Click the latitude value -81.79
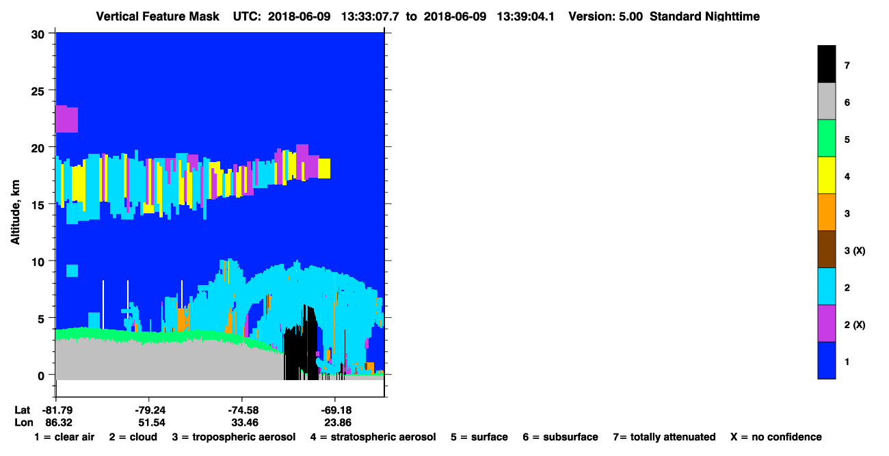This screenshot has height=456, width=889. click(56, 410)
